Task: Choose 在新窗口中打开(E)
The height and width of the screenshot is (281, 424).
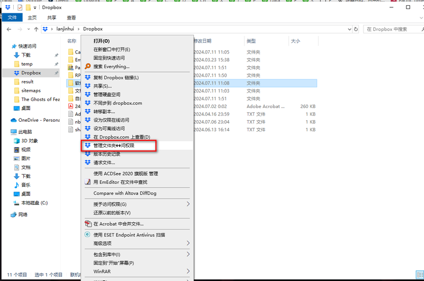Action: coord(137,50)
